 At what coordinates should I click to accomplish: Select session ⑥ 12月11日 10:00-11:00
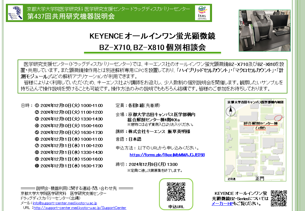[x=69, y=139]
